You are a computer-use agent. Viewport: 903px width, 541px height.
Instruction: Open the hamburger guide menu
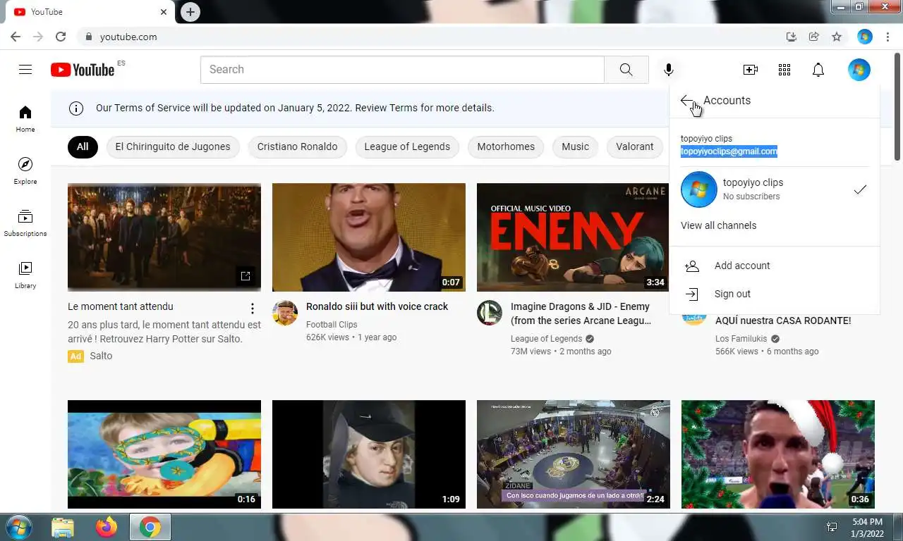[x=25, y=69]
